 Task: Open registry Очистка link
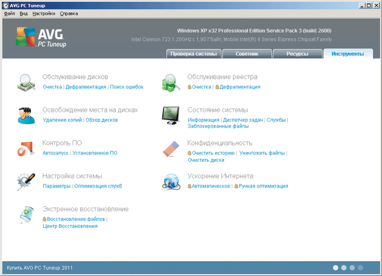tap(202, 87)
